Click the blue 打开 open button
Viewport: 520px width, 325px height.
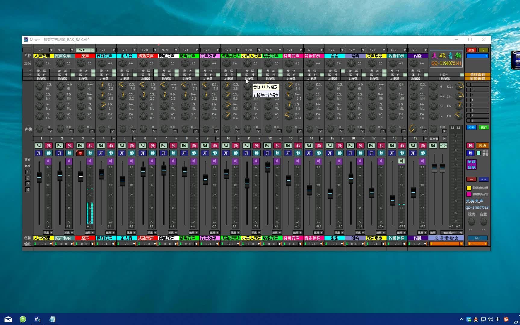(x=471, y=128)
